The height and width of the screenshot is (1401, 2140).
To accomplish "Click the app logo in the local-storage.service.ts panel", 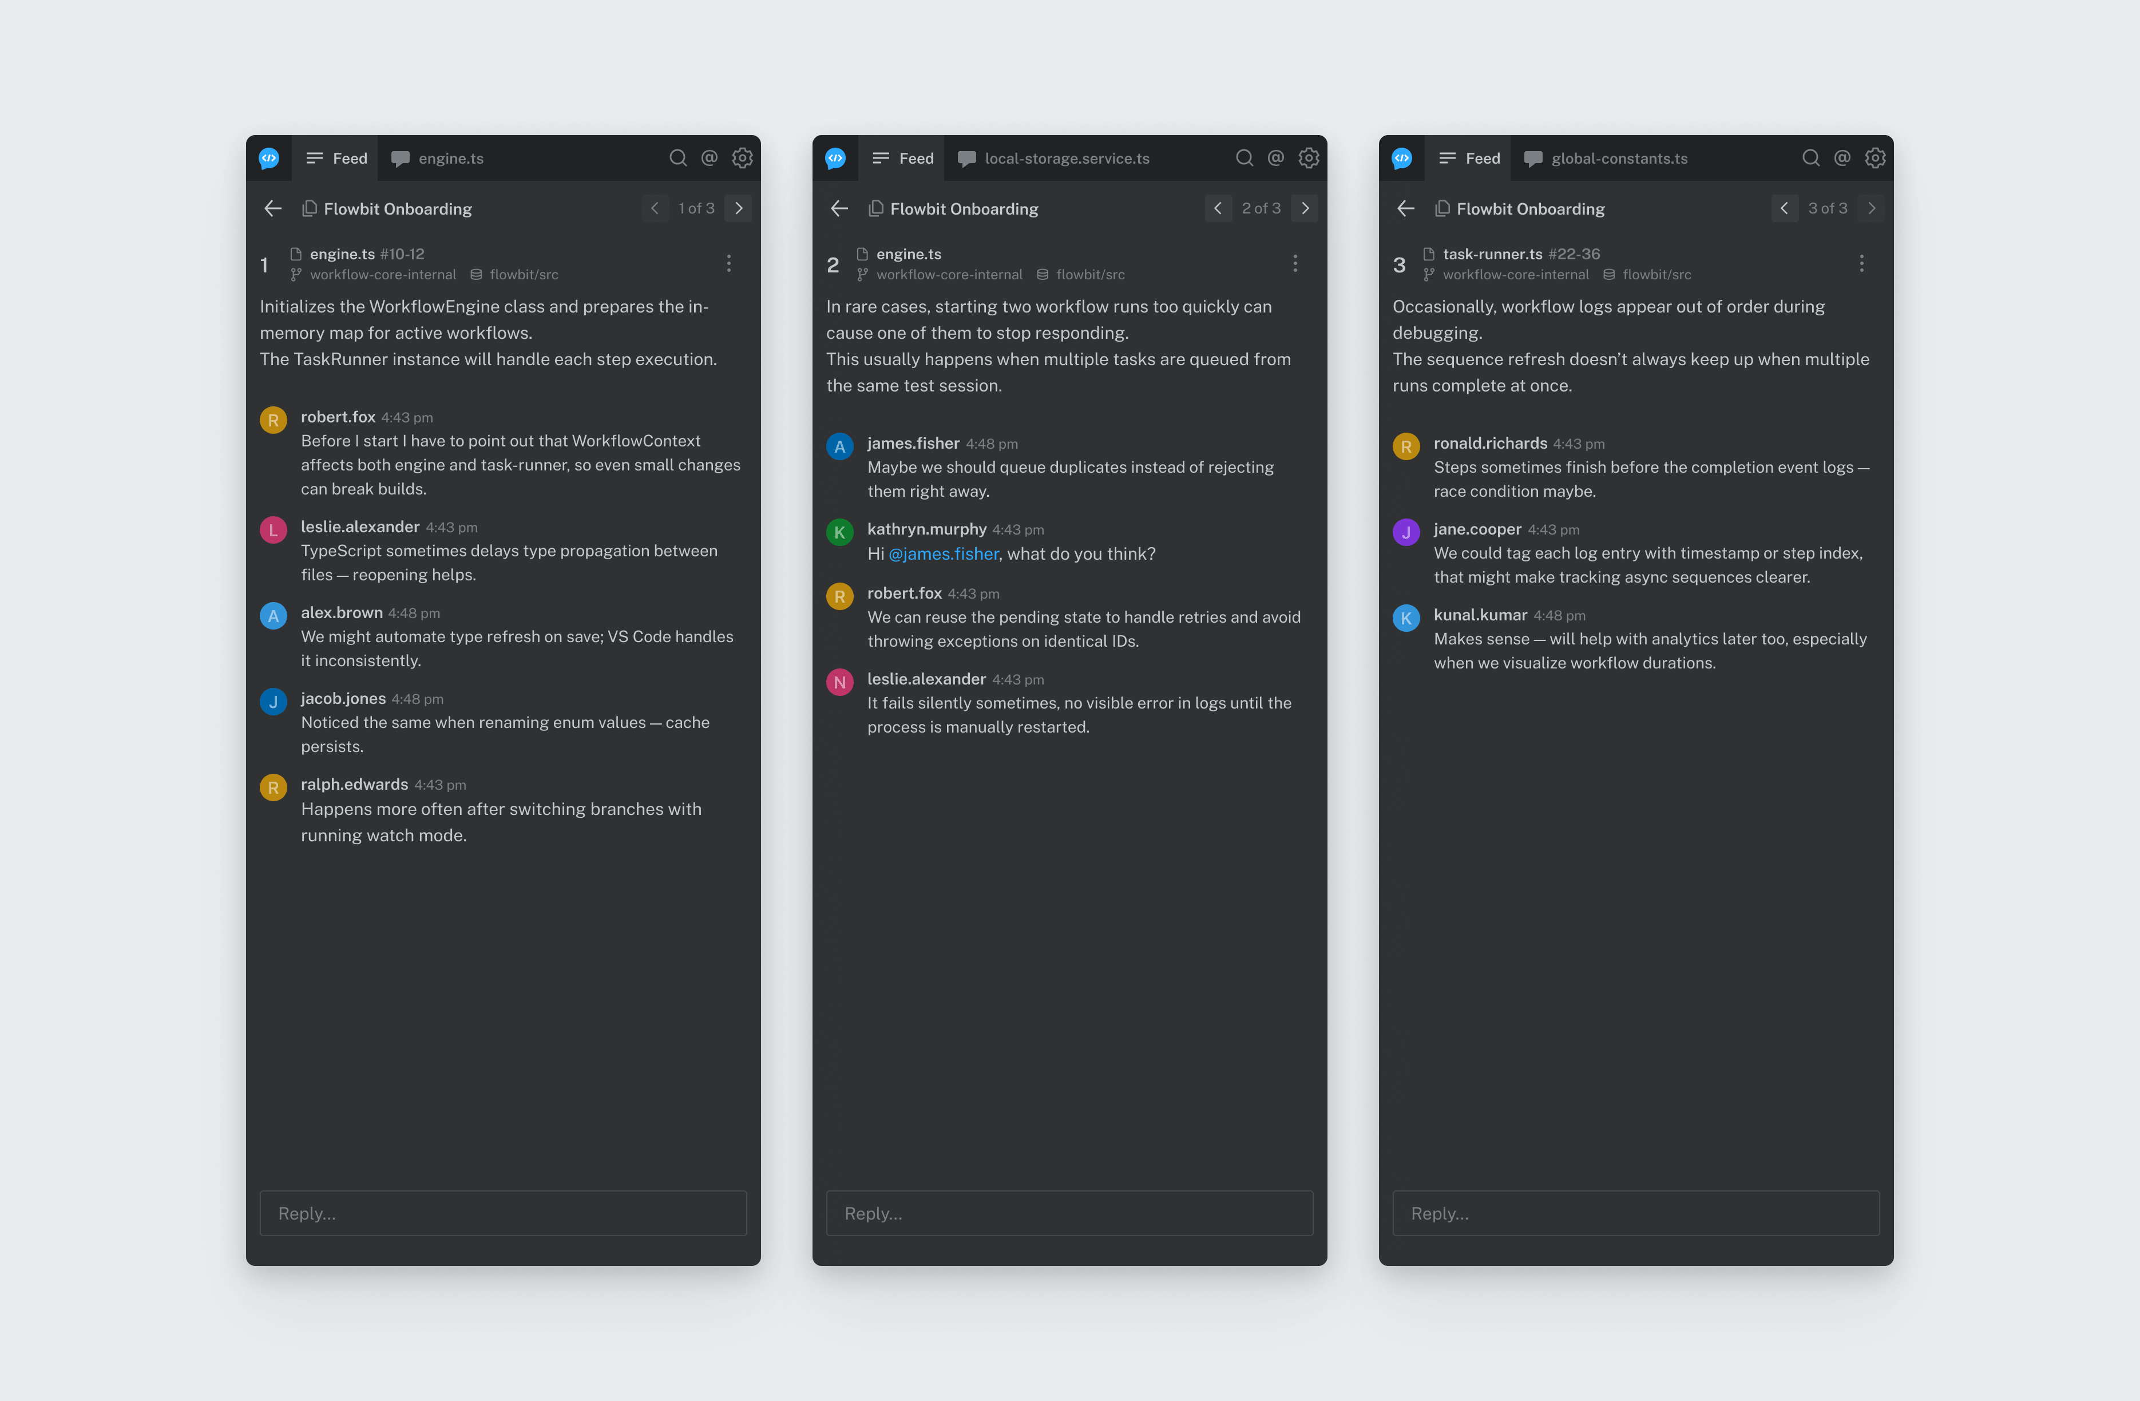I will coord(835,159).
